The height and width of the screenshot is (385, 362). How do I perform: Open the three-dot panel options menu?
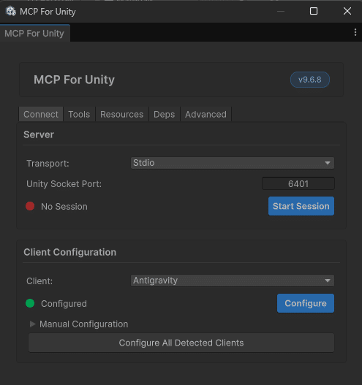click(x=355, y=32)
